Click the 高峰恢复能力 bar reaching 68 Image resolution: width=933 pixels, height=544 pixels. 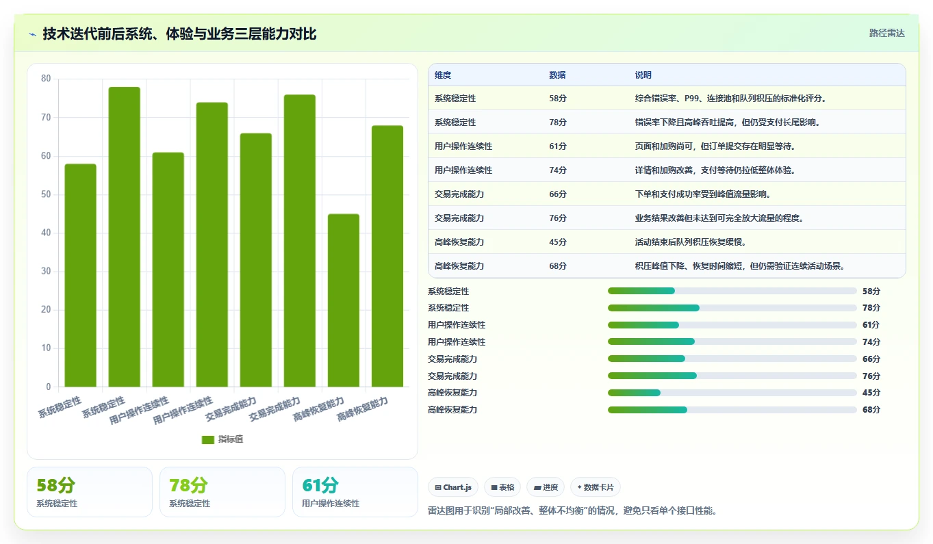(387, 256)
